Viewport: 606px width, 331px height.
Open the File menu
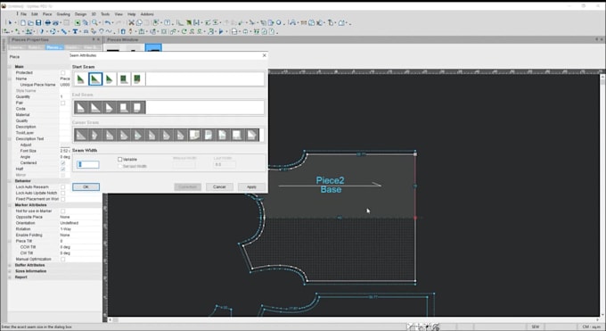[23, 14]
